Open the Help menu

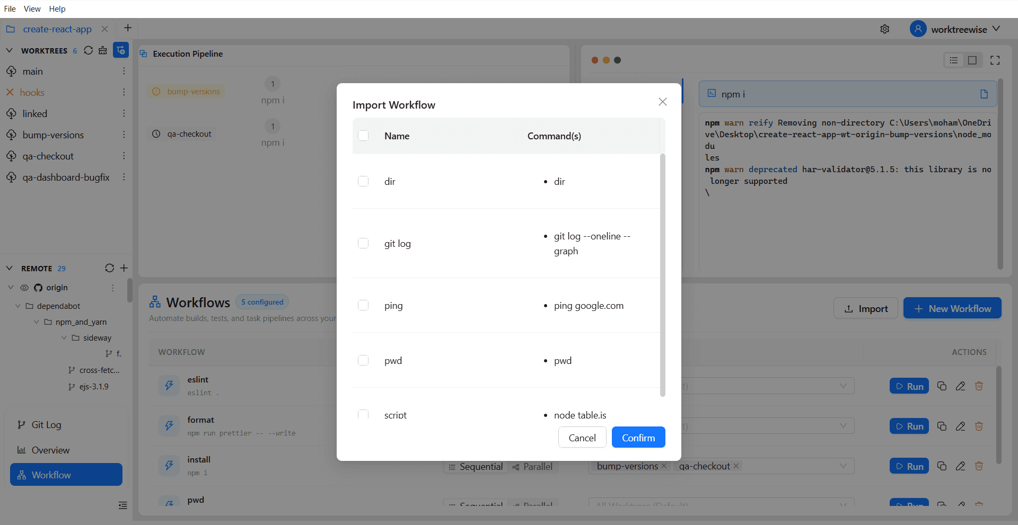[x=57, y=8]
